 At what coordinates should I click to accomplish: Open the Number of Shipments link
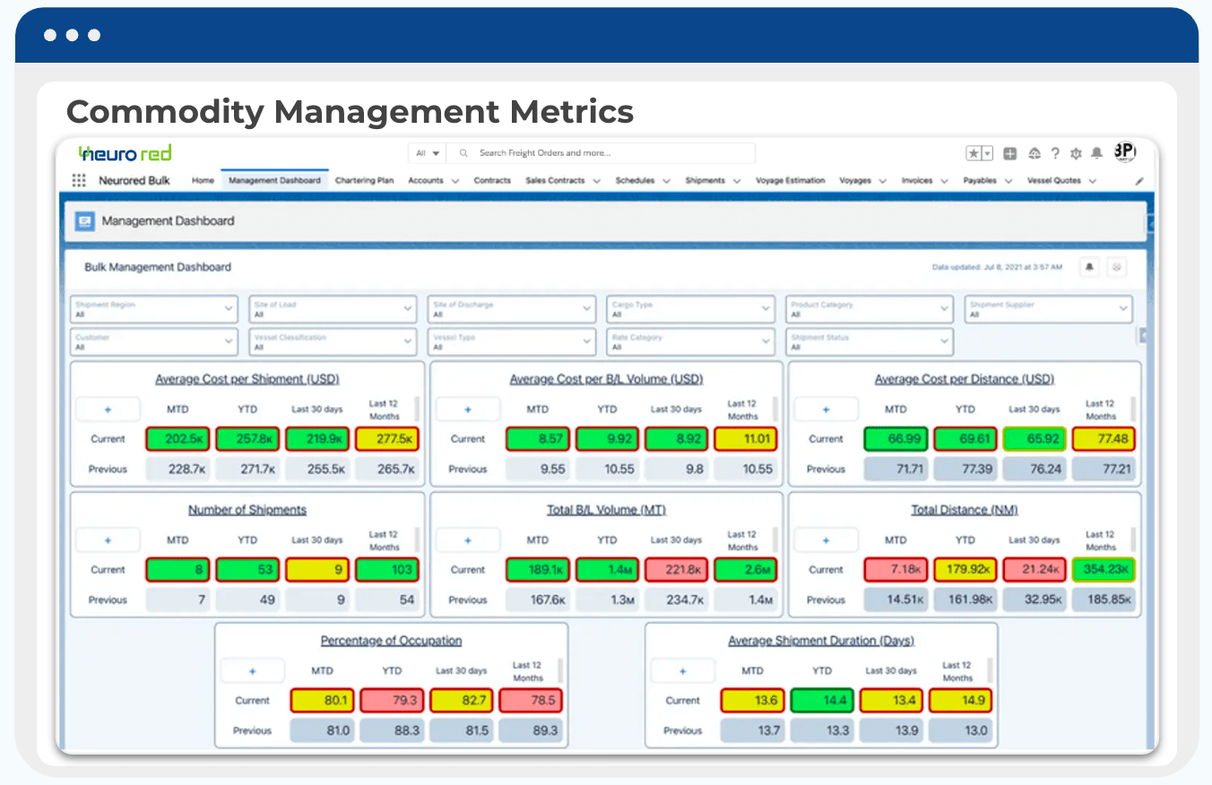click(247, 510)
